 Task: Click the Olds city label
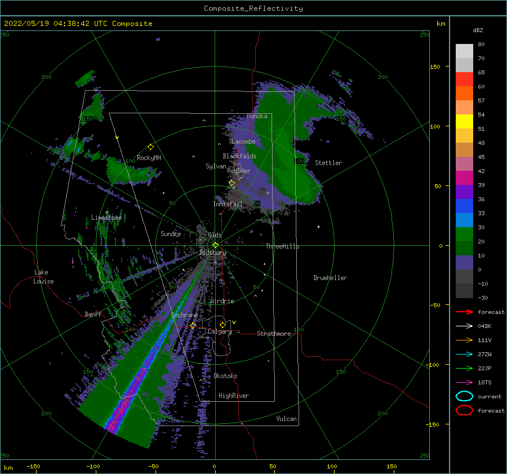pos(215,235)
